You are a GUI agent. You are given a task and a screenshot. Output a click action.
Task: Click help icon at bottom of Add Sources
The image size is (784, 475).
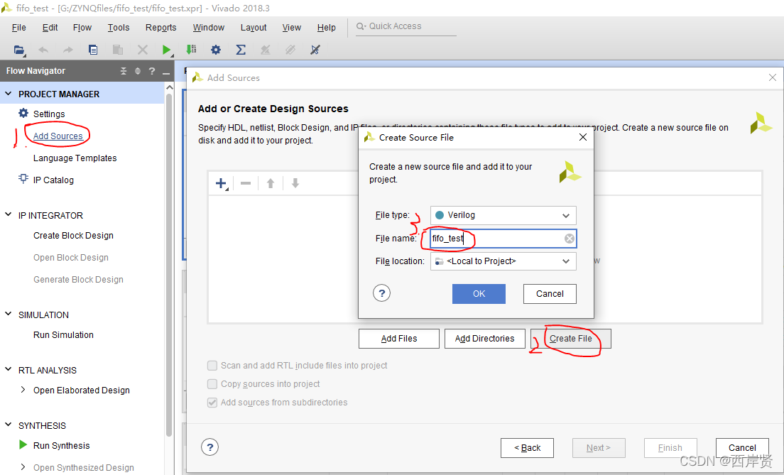pos(210,447)
